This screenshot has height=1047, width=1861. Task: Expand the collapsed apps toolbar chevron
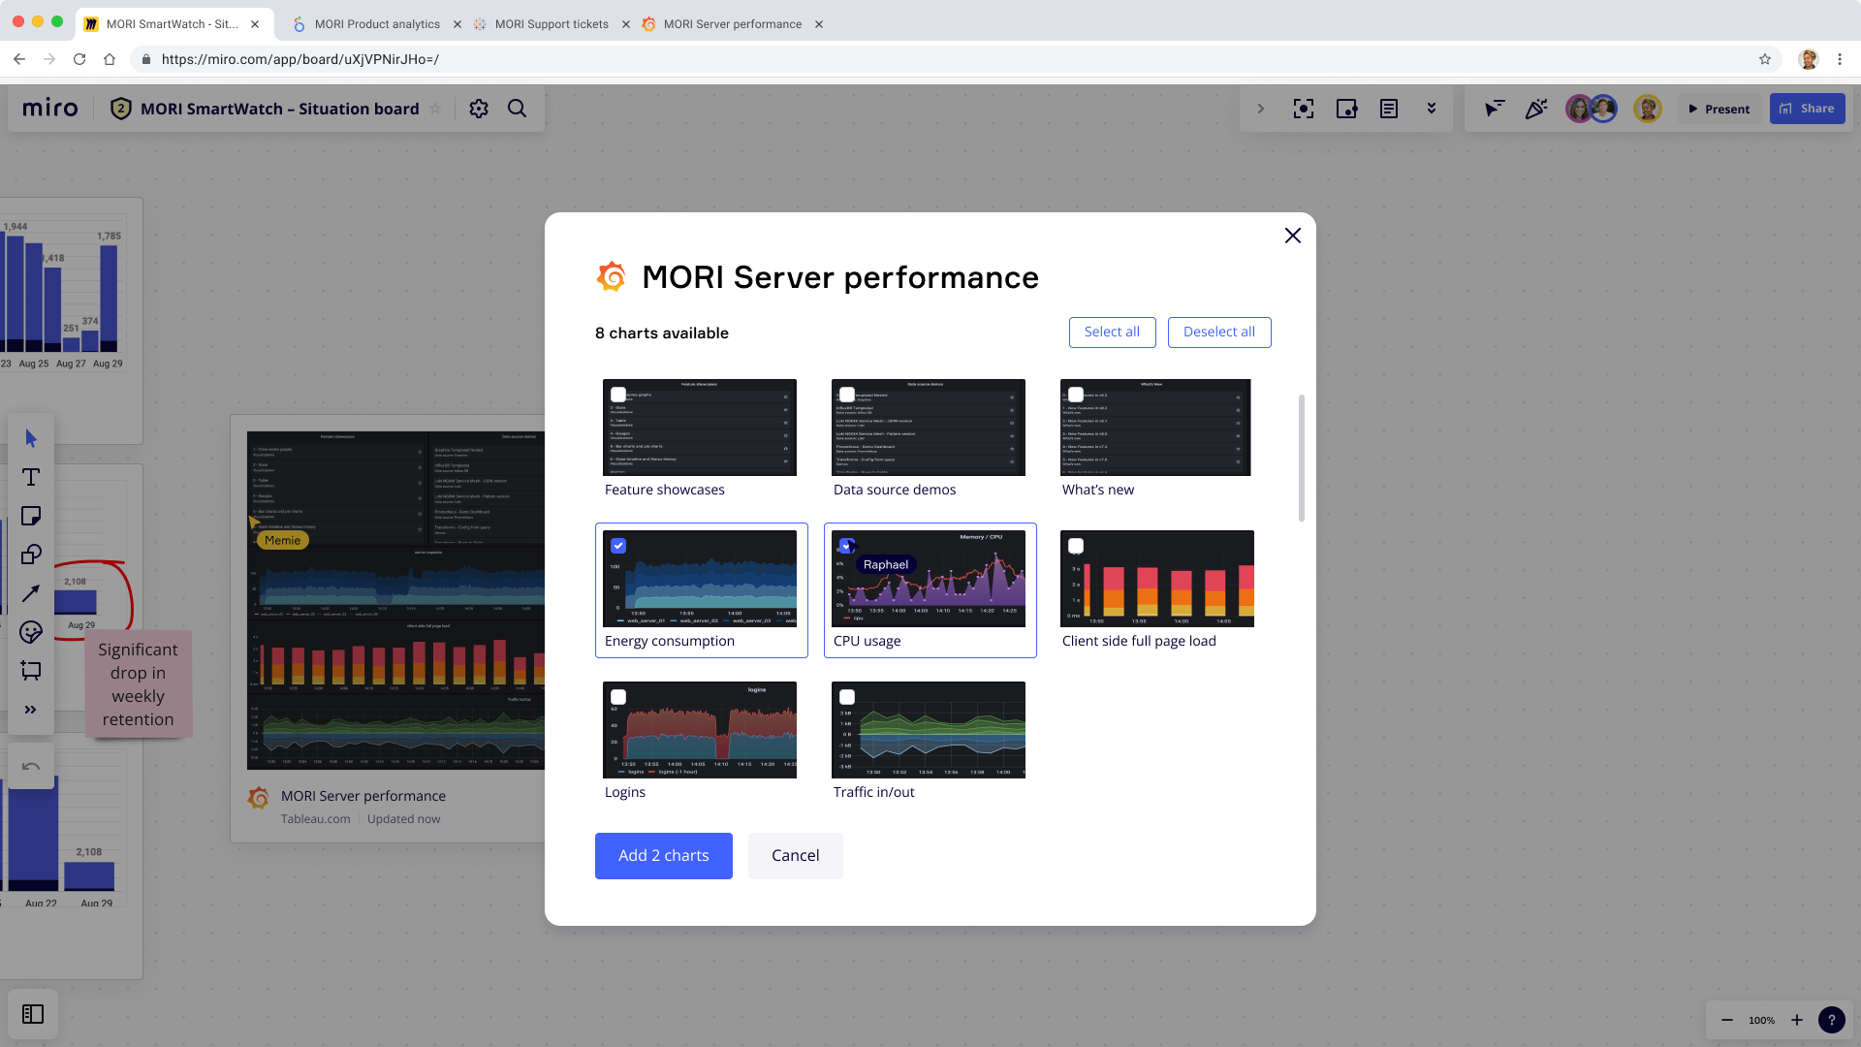[1261, 109]
